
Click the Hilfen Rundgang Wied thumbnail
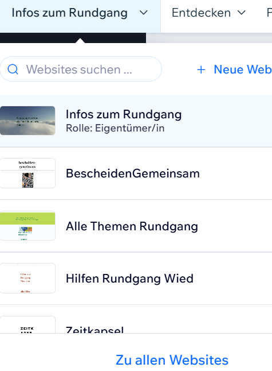pyautogui.click(x=27, y=279)
